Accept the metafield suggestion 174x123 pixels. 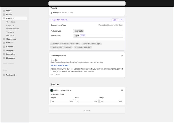(115, 20)
